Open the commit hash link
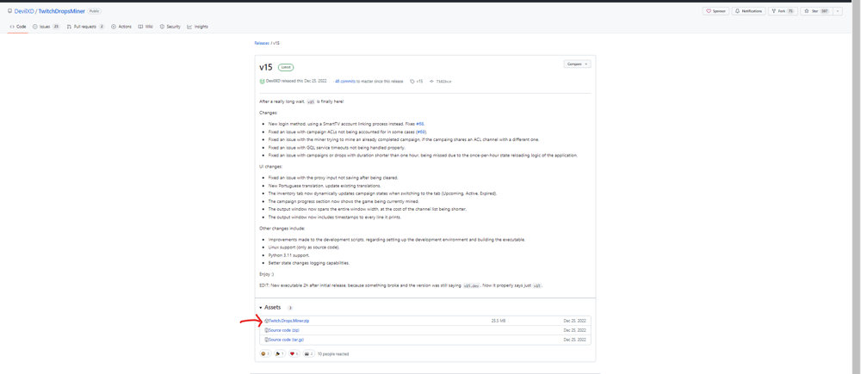Screen dimensions: 861x374 pos(443,82)
